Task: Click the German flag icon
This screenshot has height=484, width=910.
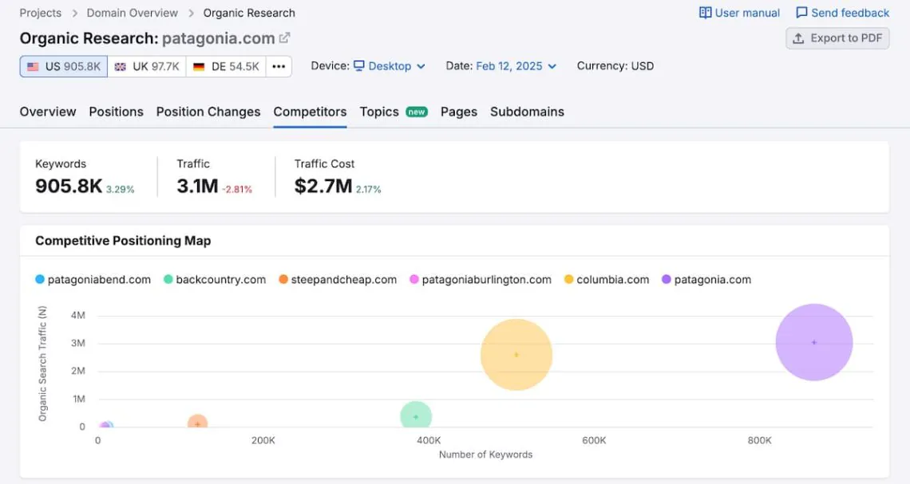Action: tap(199, 67)
